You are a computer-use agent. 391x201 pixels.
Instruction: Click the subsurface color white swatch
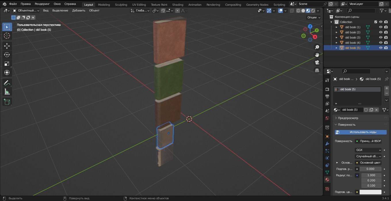point(370,192)
